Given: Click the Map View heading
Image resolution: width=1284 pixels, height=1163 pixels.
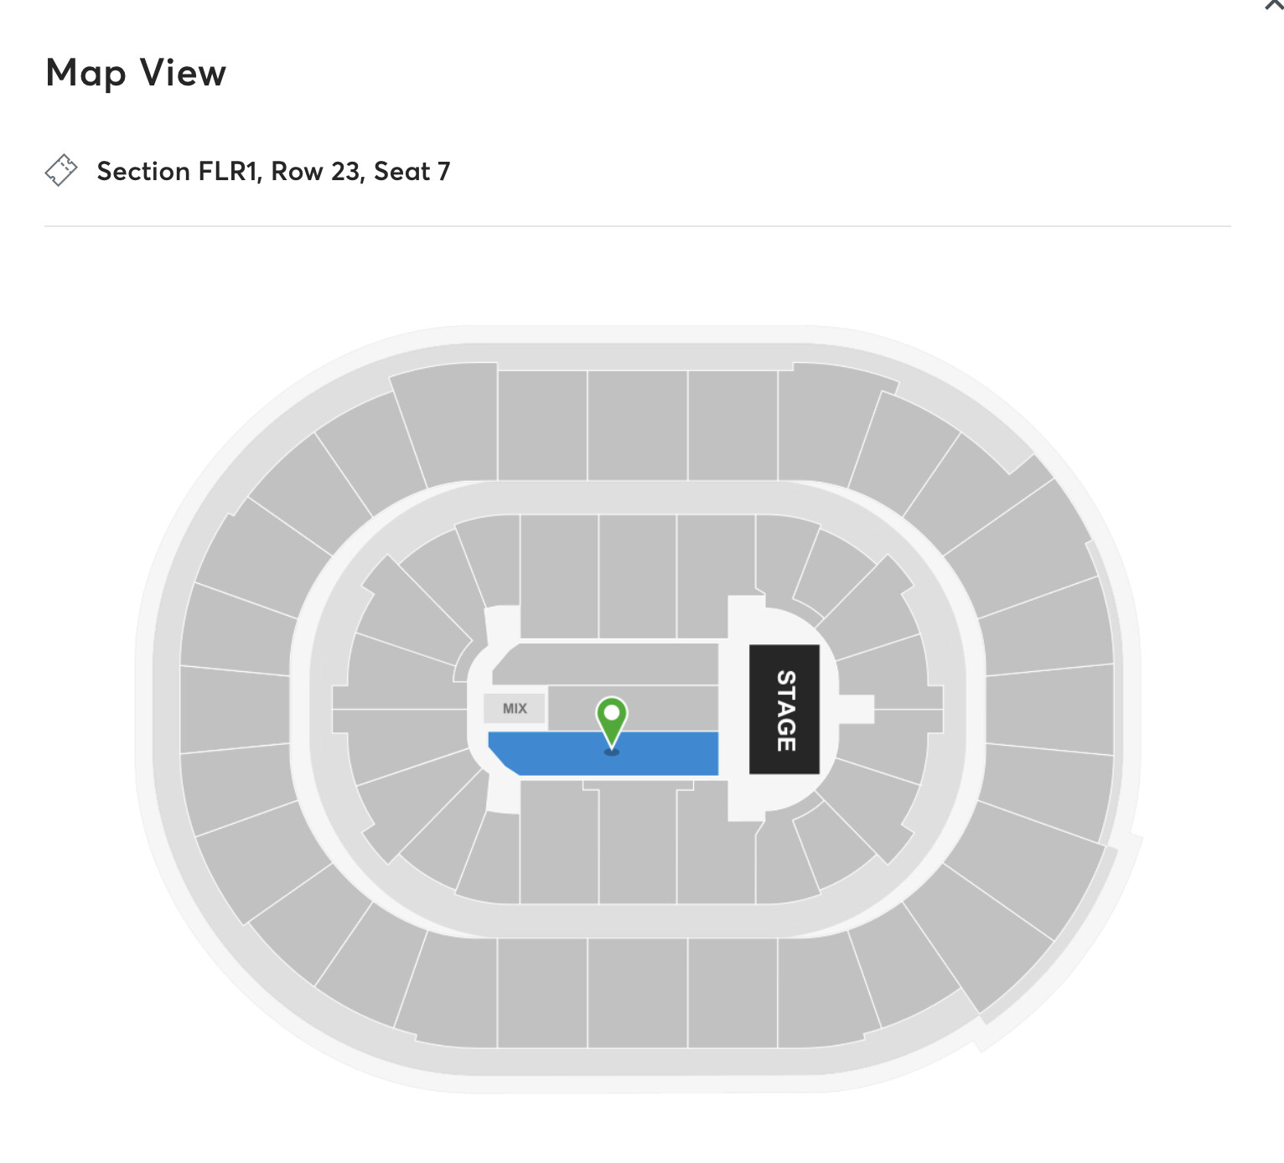Looking at the screenshot, I should coord(136,73).
